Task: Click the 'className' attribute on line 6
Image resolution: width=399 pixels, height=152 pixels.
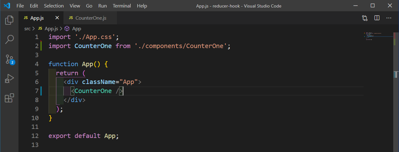Action: click(x=99, y=82)
